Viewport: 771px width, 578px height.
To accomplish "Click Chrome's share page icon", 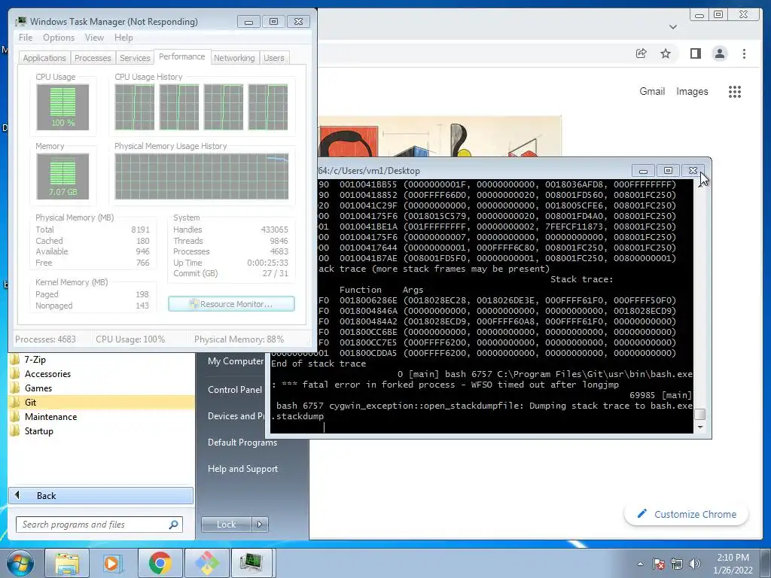I will (641, 53).
